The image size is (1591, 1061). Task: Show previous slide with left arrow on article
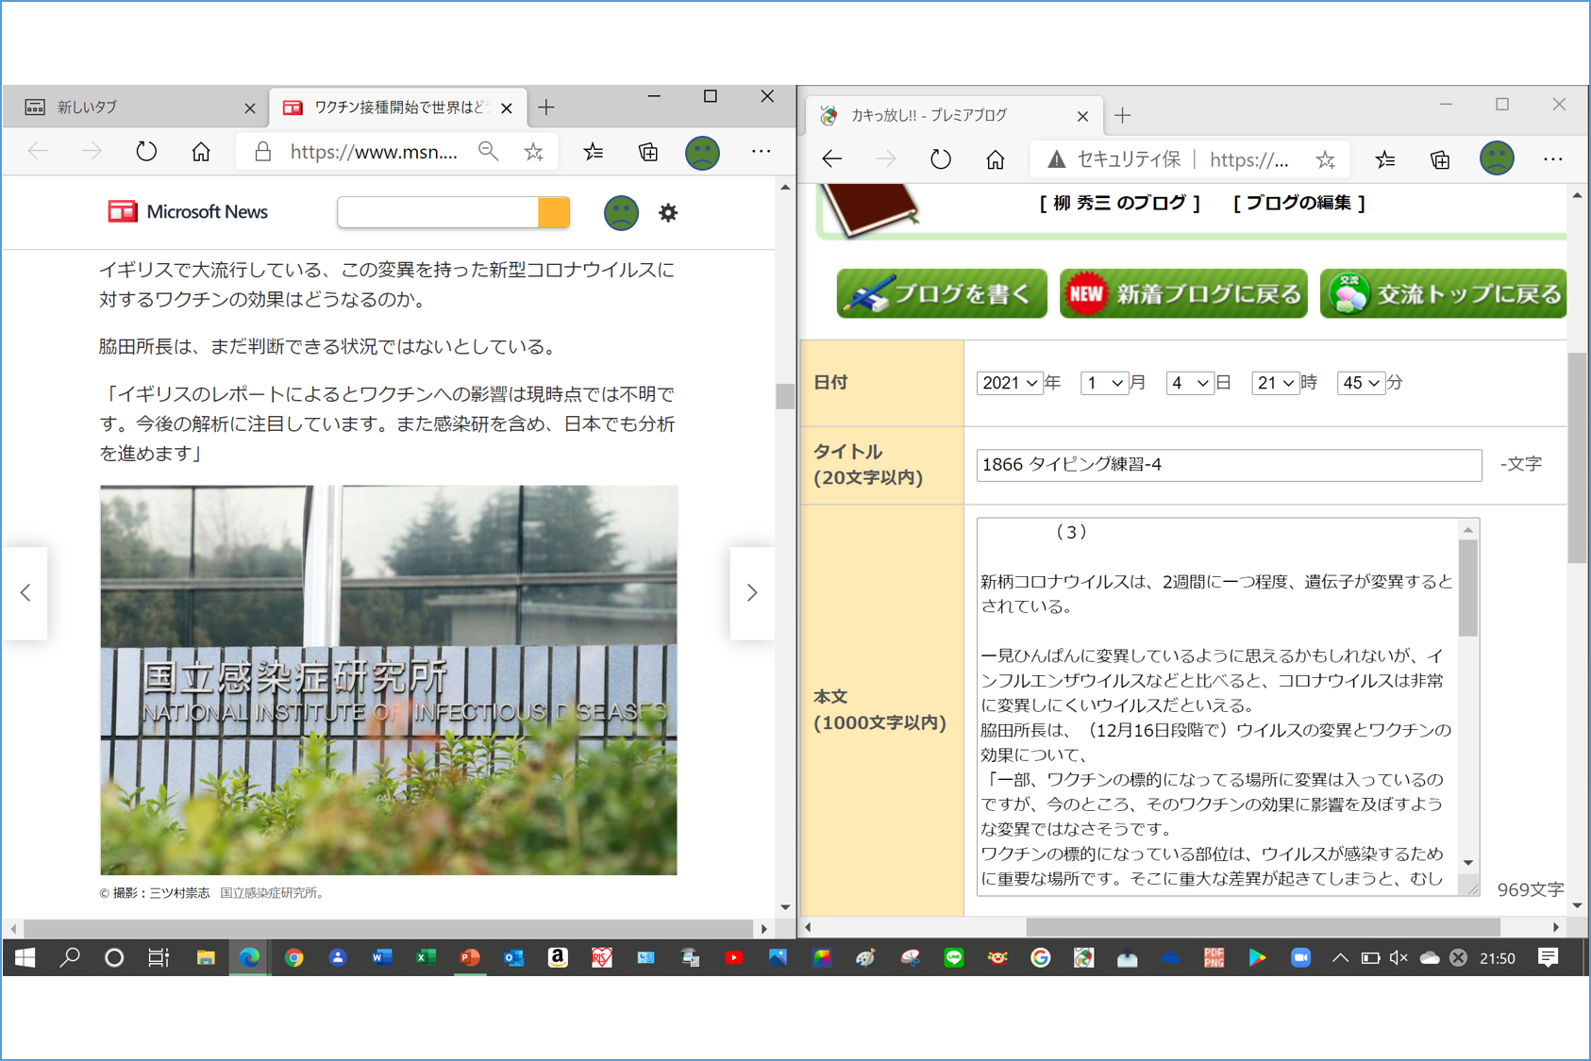[25, 593]
